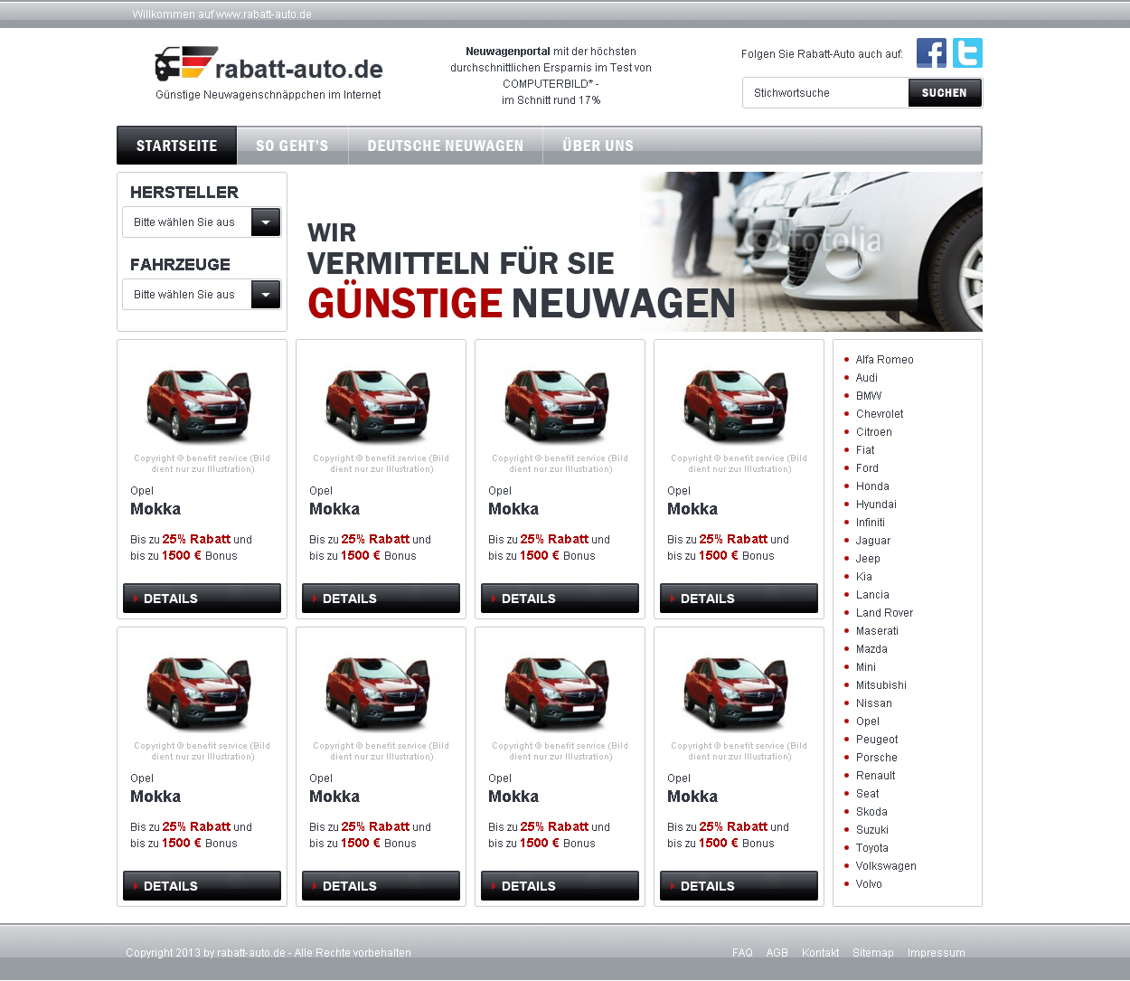Go to the Startseite tab
The width and height of the screenshot is (1130, 981).
coord(177,146)
